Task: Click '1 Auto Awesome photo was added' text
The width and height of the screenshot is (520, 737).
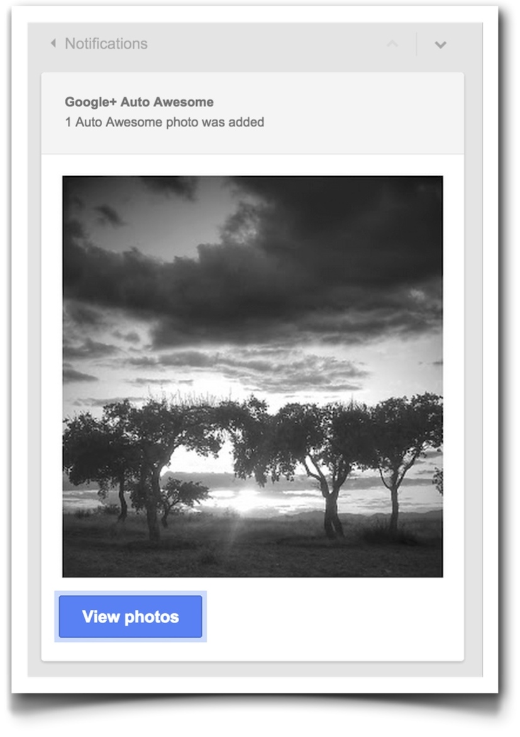Action: coord(165,122)
